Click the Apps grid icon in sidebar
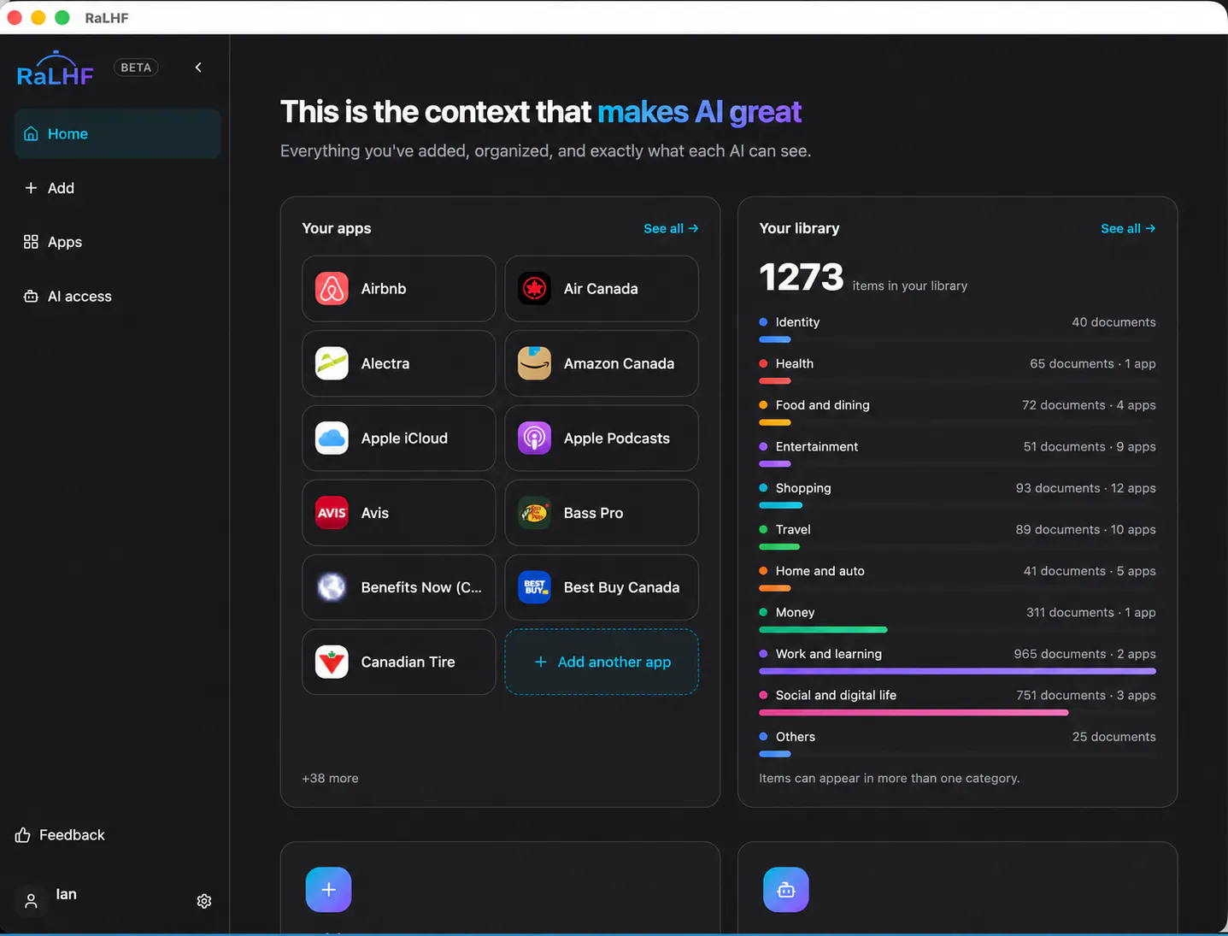This screenshot has height=936, width=1228. point(31,242)
